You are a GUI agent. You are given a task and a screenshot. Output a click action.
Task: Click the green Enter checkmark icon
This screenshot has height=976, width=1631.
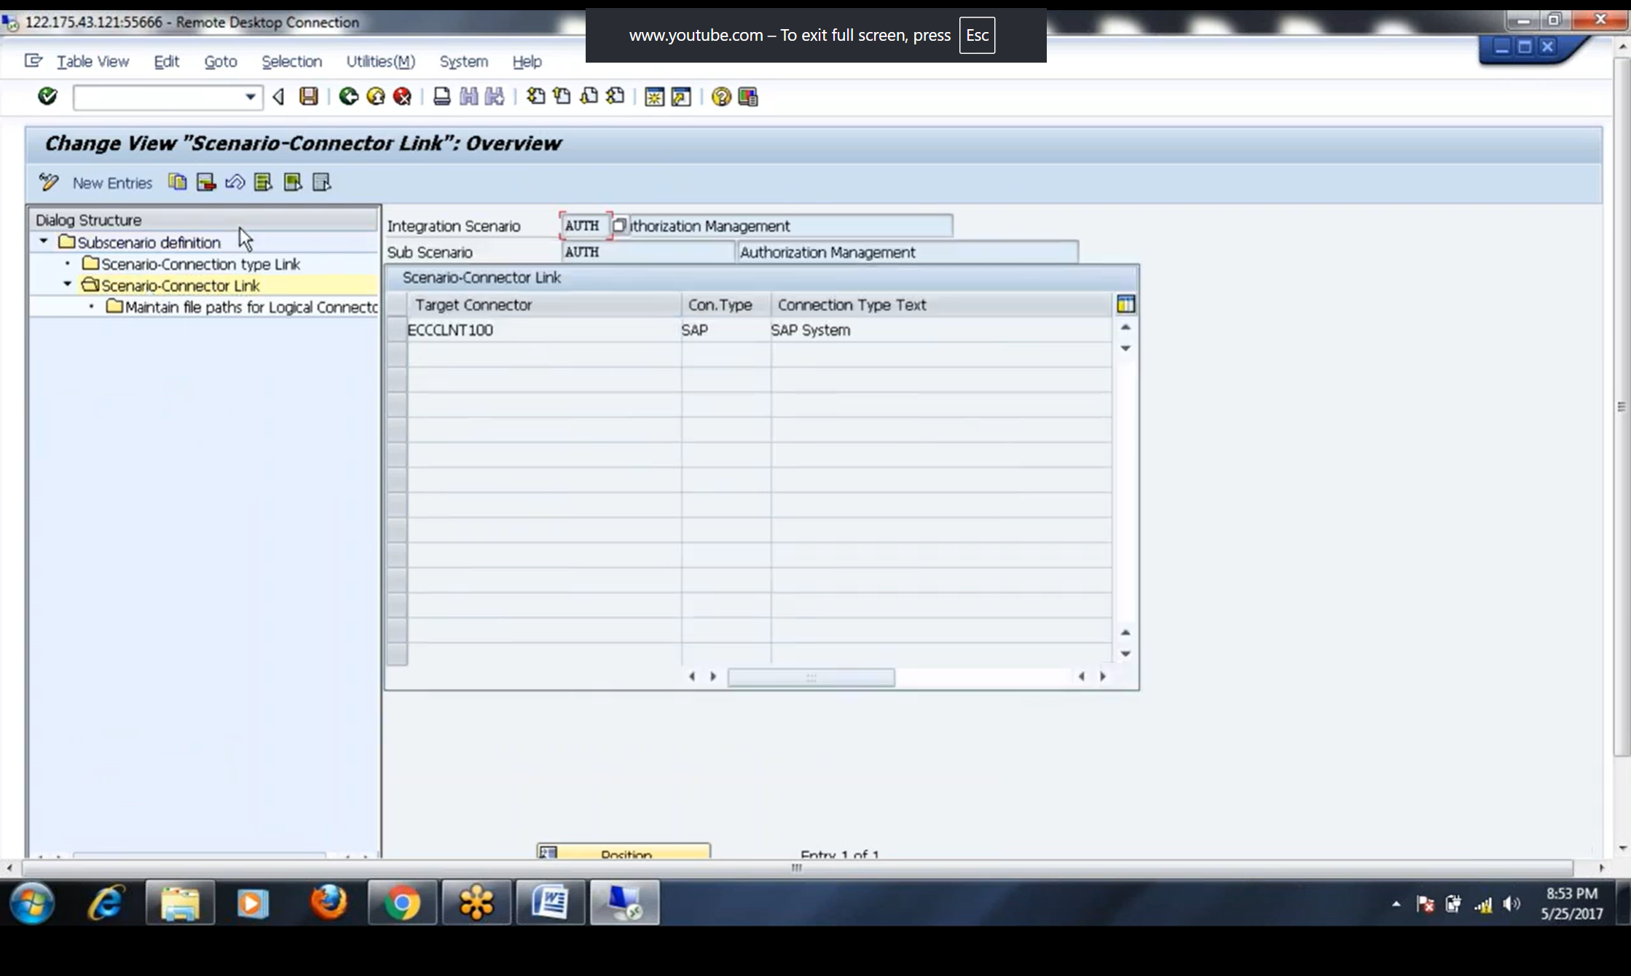click(x=47, y=96)
